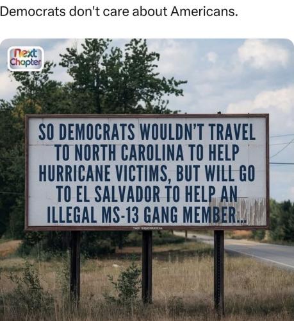Click the "ILLEGAL MS-13 GANG MEMBER" line
The image size is (294, 321).
click(x=147, y=214)
